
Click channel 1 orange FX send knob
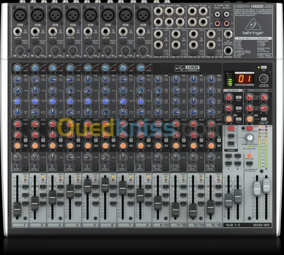click(x=18, y=146)
